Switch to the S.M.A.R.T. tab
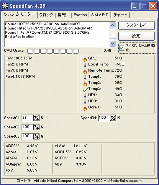 [x=100, y=15]
